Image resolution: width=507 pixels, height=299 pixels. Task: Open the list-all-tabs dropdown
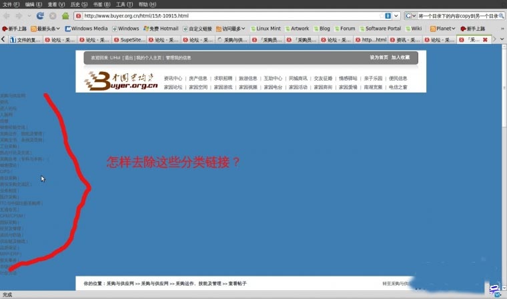point(502,39)
